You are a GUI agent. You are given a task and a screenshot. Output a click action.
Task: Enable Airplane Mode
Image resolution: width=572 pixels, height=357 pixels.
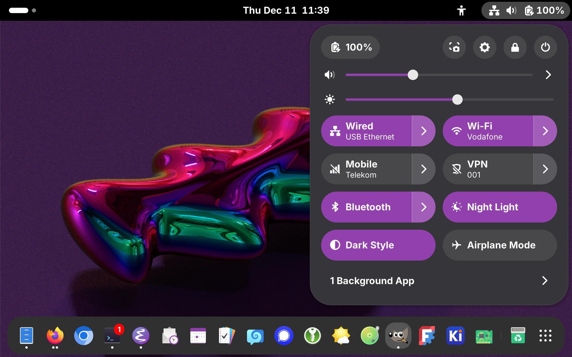pos(499,245)
